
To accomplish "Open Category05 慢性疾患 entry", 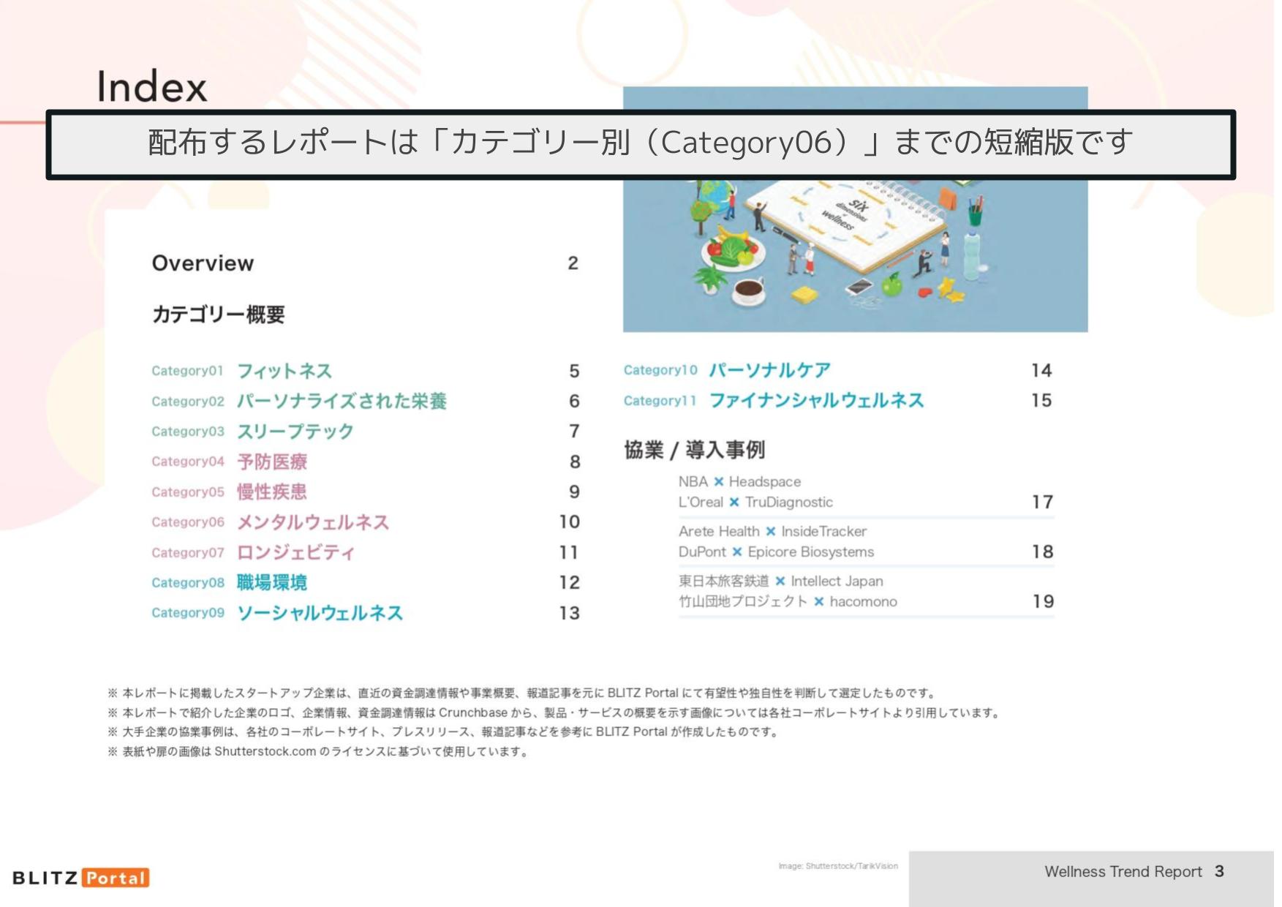I will [x=271, y=492].
